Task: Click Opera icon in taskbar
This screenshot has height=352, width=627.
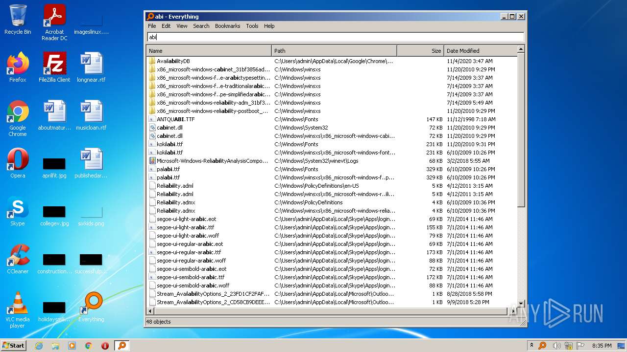Action: (105, 346)
